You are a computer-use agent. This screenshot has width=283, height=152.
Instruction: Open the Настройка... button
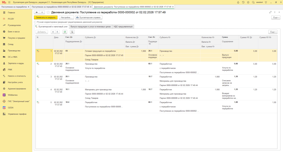(x=66, y=17)
